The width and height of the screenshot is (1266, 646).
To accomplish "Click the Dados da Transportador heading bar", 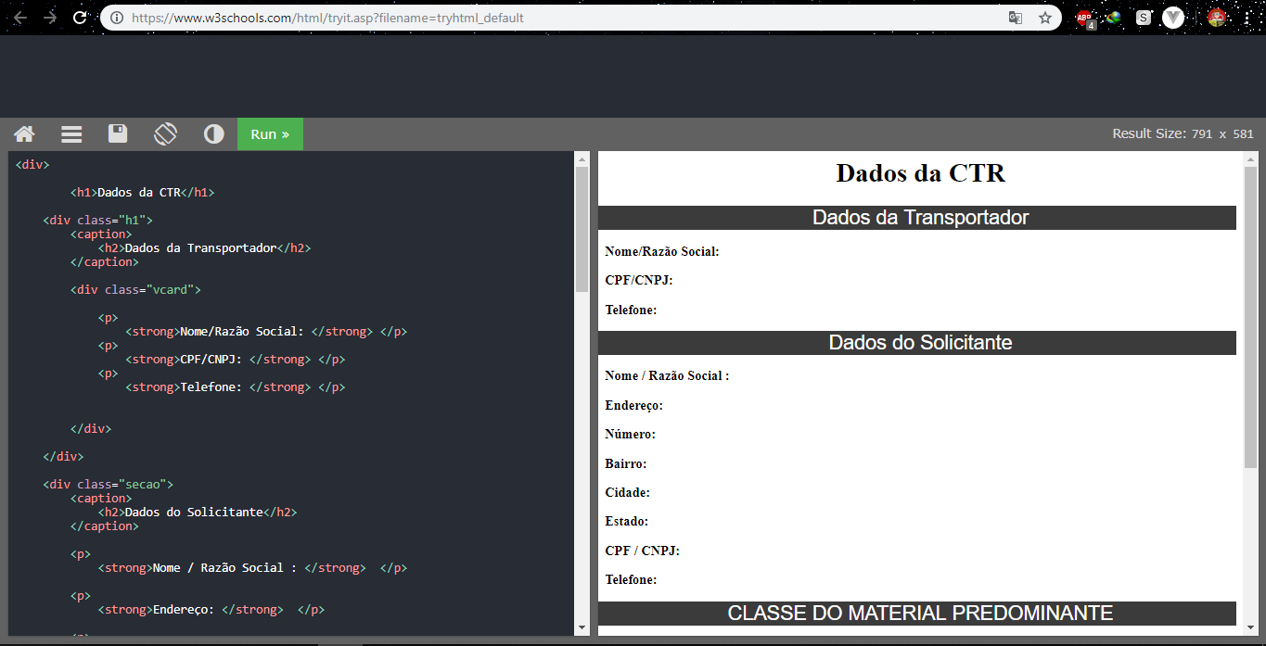I will pos(917,218).
